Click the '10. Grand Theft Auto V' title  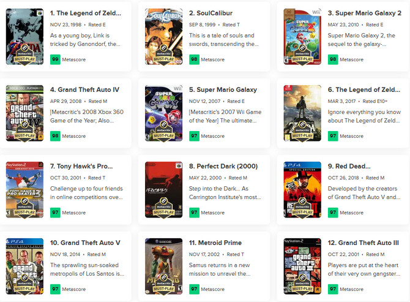click(x=85, y=243)
